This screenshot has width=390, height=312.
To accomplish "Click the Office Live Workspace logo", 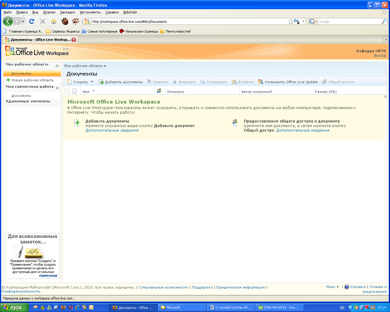I will (37, 51).
